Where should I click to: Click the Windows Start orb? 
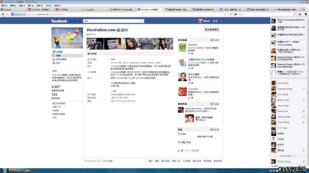[x=4, y=171]
